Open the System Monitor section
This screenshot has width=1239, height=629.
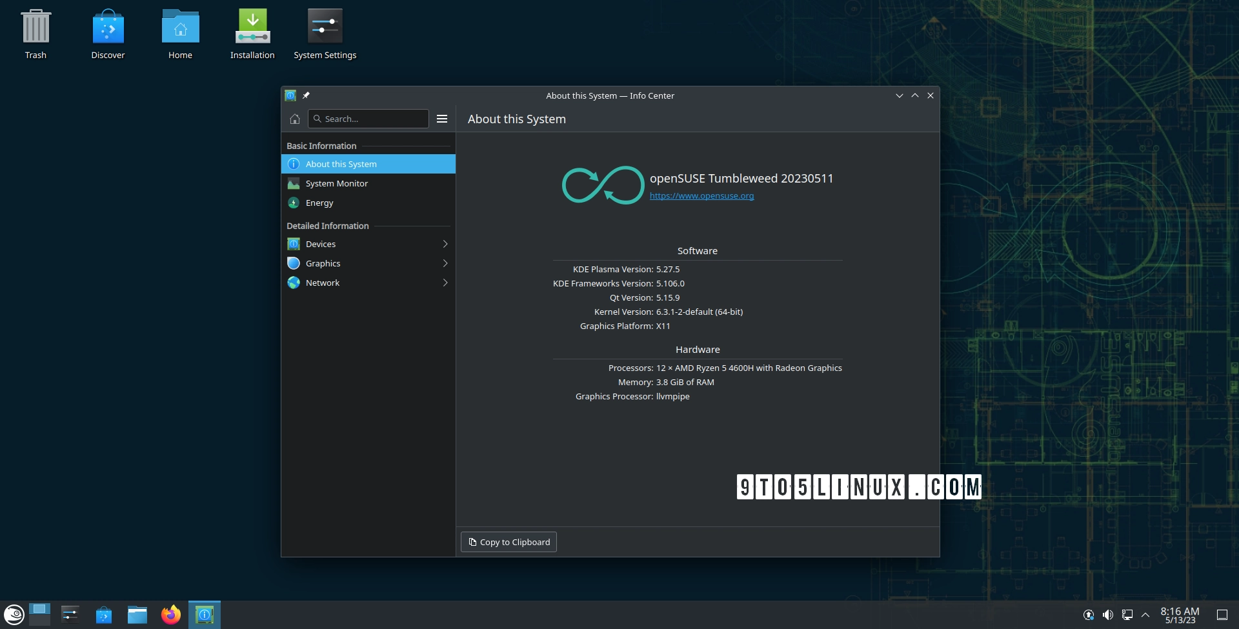coord(337,183)
